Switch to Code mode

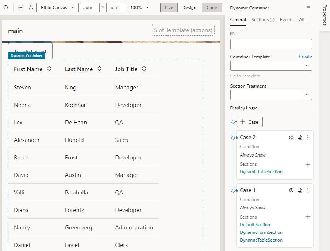pyautogui.click(x=212, y=8)
